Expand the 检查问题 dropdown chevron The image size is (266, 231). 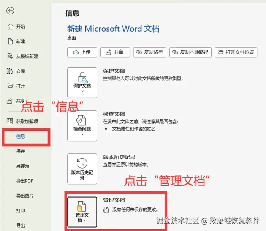[82, 134]
